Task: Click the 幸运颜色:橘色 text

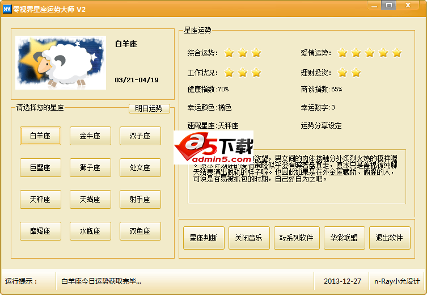Action: [209, 107]
